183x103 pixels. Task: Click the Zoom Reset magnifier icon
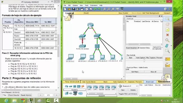pyautogui.click(x=108, y=9)
